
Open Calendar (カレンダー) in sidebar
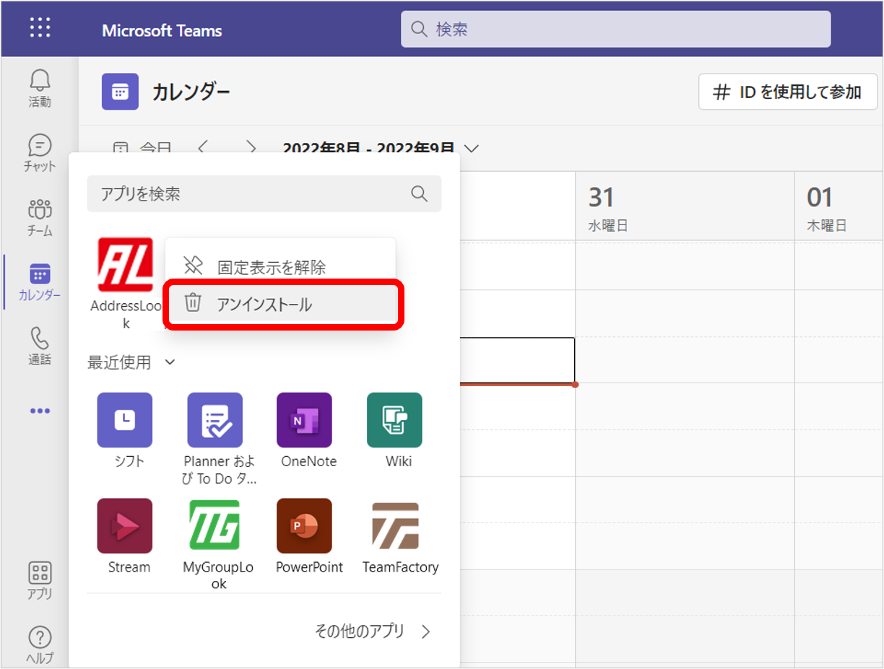tap(40, 281)
